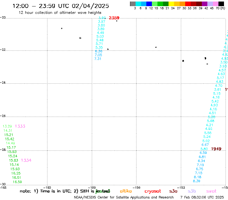Click the 8.39 wave height value
The height and width of the screenshot is (200, 228).
click(197, 181)
